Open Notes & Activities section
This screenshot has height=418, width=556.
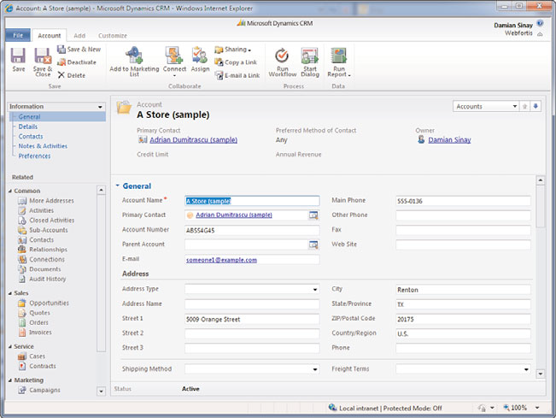click(43, 146)
